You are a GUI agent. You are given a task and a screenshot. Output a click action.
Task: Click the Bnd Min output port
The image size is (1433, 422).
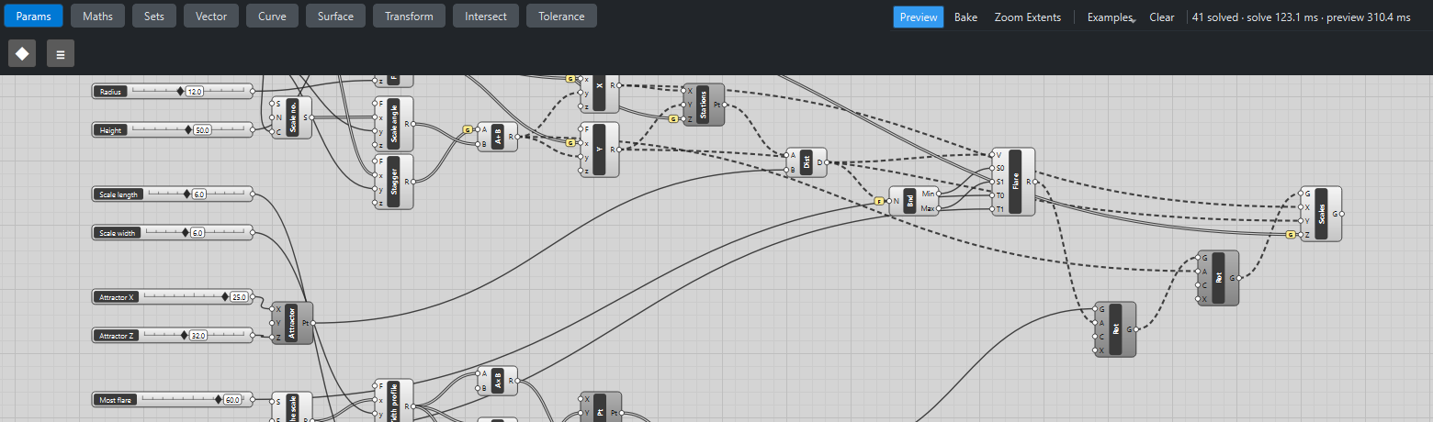(x=940, y=194)
